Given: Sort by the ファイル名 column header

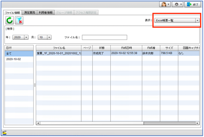Looking at the screenshot, I should (59, 48).
